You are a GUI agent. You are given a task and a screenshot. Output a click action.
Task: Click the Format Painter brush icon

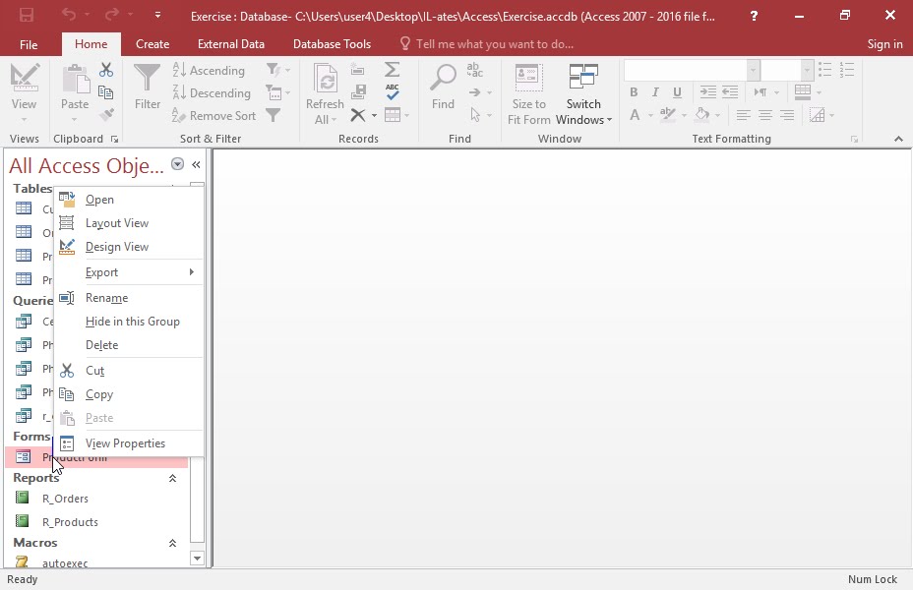coord(106,115)
